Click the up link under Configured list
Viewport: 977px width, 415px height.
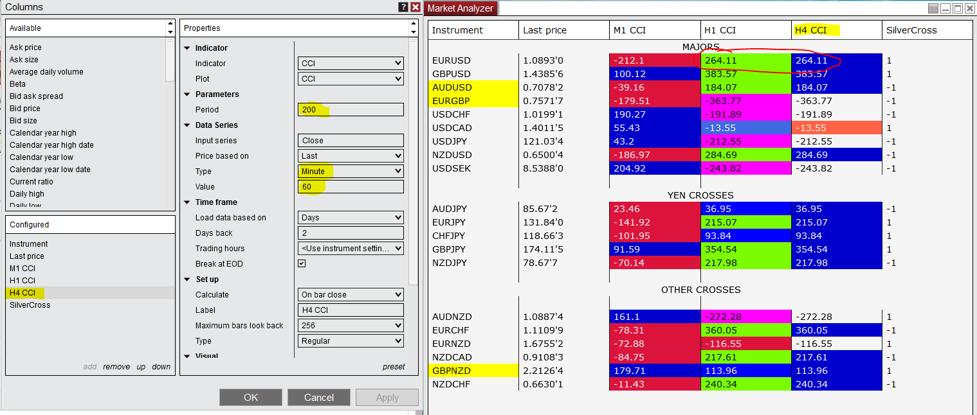coord(141,367)
